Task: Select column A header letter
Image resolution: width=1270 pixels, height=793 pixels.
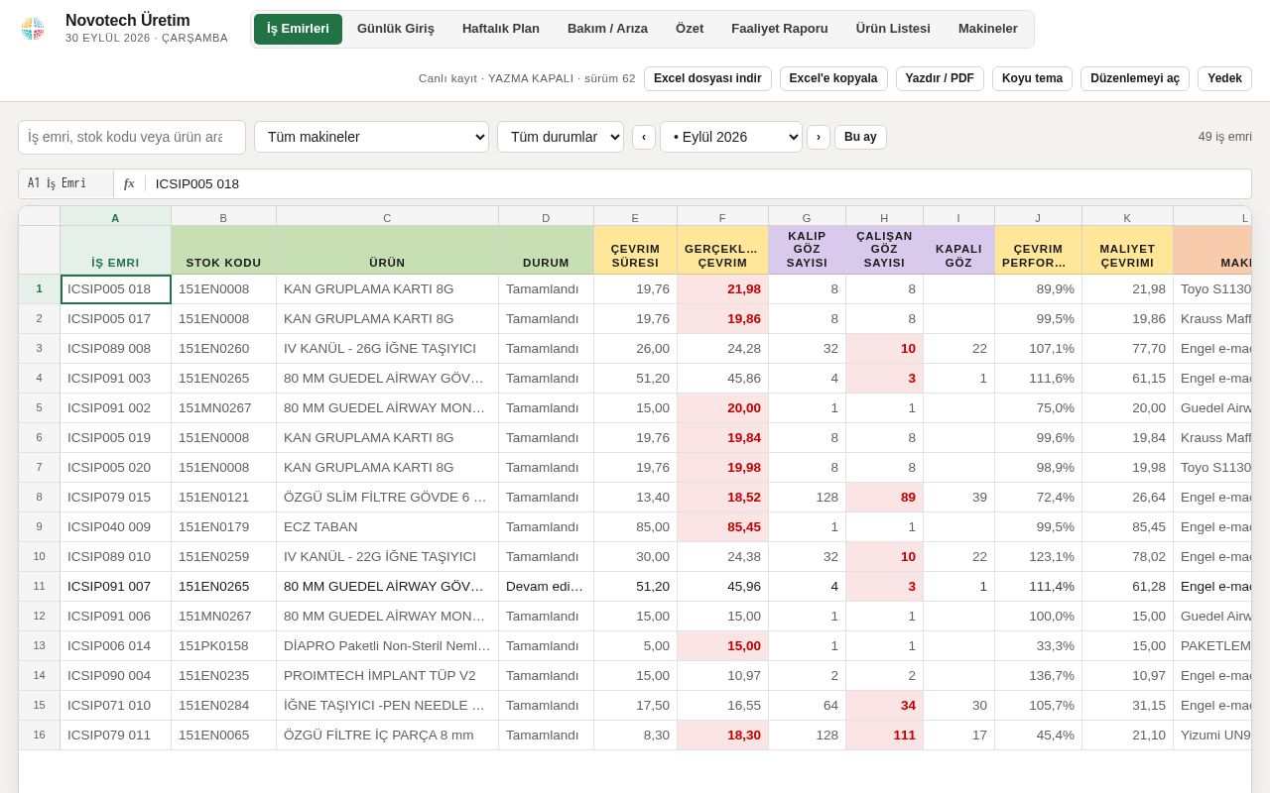Action: (115, 216)
